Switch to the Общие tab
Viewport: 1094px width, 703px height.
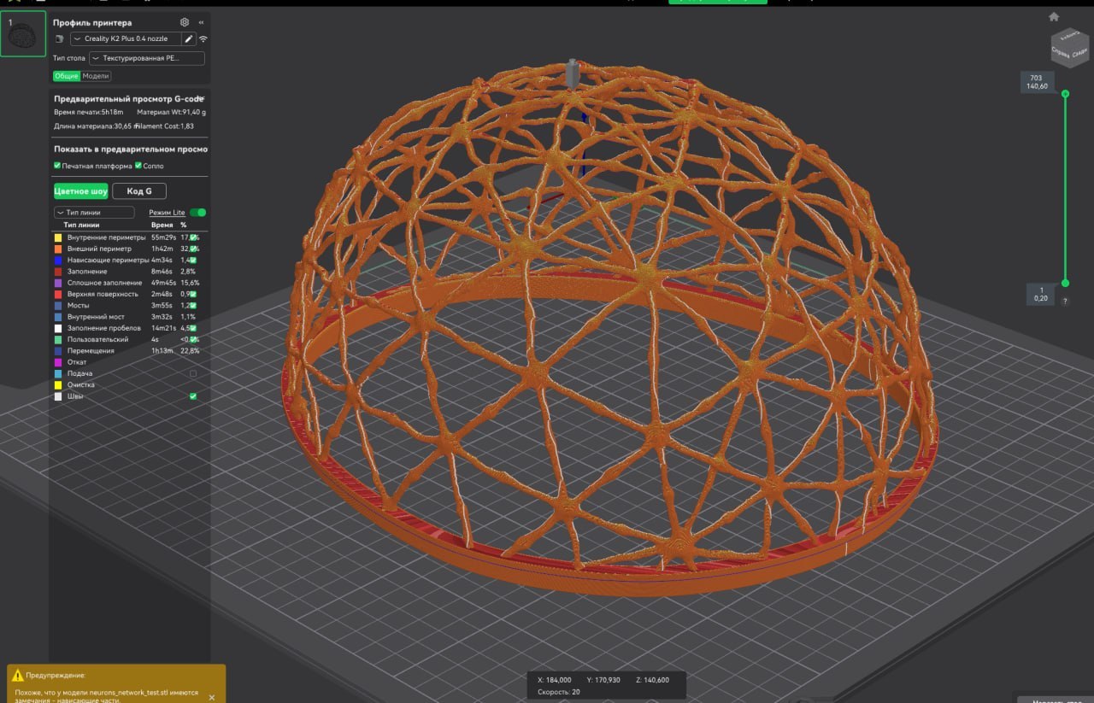(x=67, y=76)
